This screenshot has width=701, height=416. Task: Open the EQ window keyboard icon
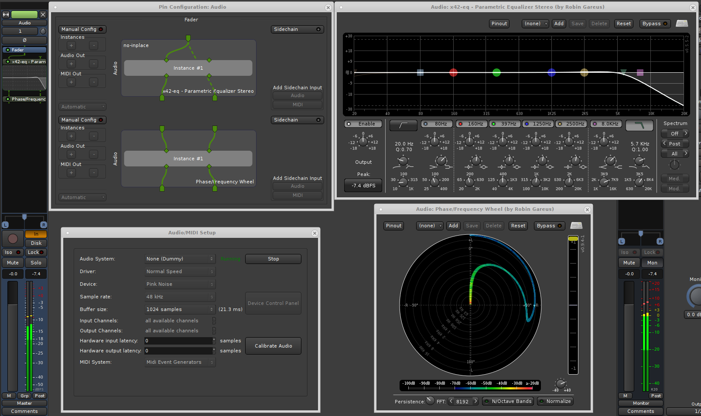tap(682, 24)
